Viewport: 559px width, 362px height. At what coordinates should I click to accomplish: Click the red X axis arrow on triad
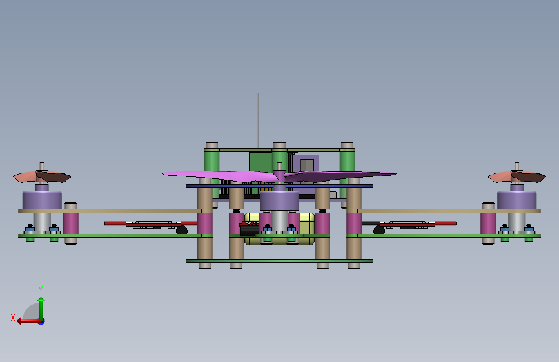(28, 321)
